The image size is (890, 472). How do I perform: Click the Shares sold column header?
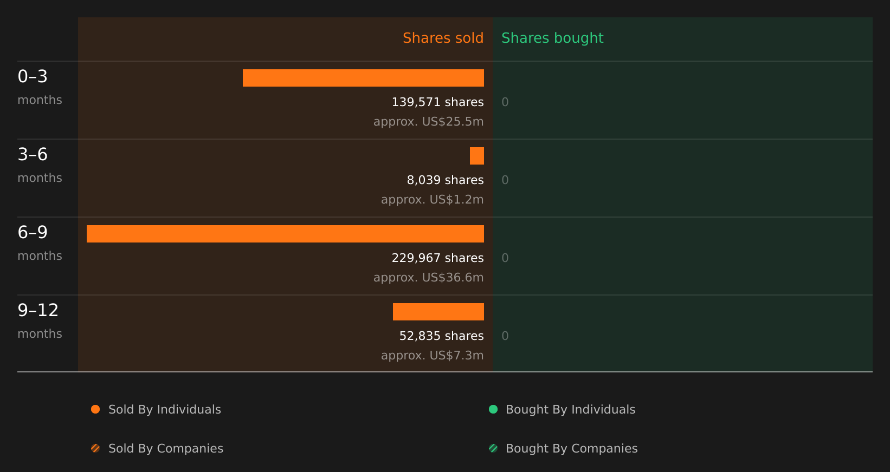443,38
